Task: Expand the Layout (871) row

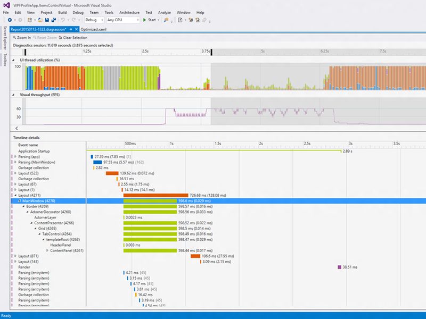Action: 15,256
